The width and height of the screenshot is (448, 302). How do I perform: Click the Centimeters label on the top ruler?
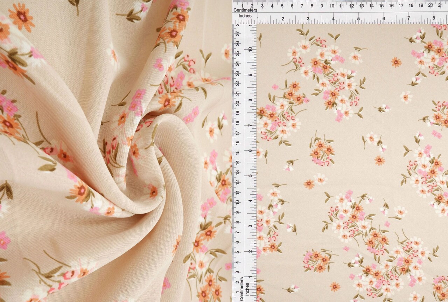click(x=245, y=11)
